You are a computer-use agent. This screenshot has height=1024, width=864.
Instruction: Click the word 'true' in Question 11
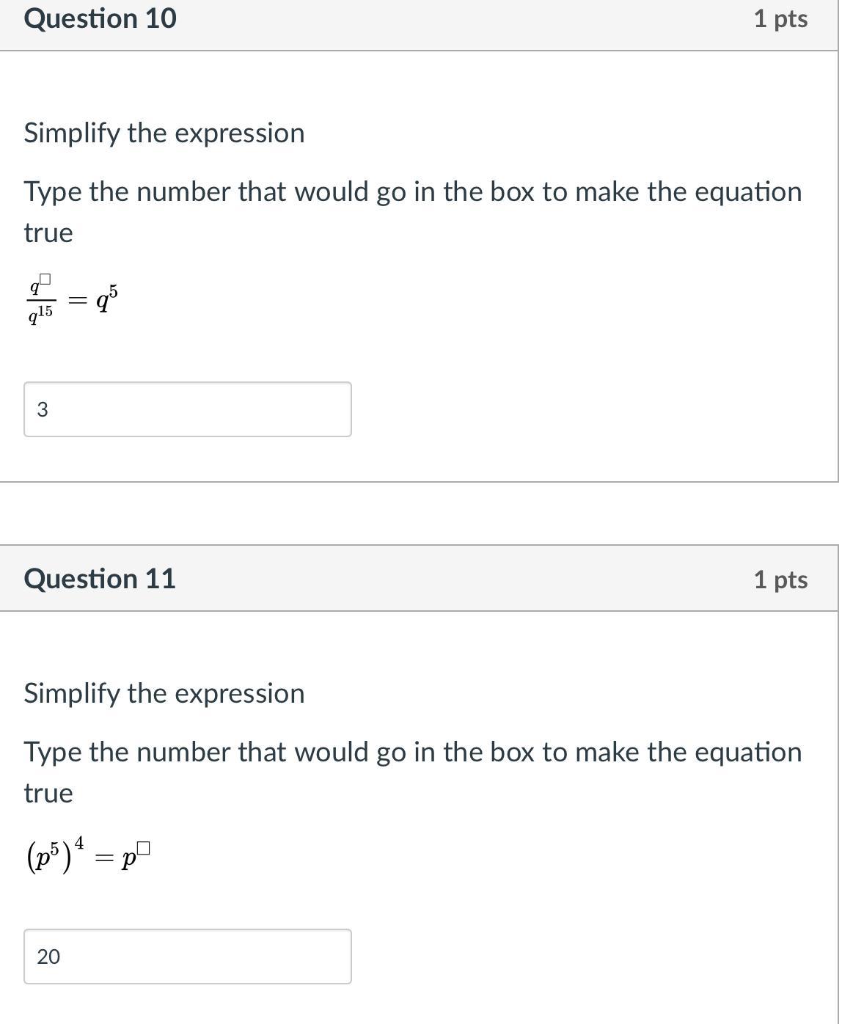click(x=48, y=793)
